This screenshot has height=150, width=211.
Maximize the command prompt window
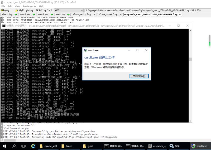tap(179, 26)
